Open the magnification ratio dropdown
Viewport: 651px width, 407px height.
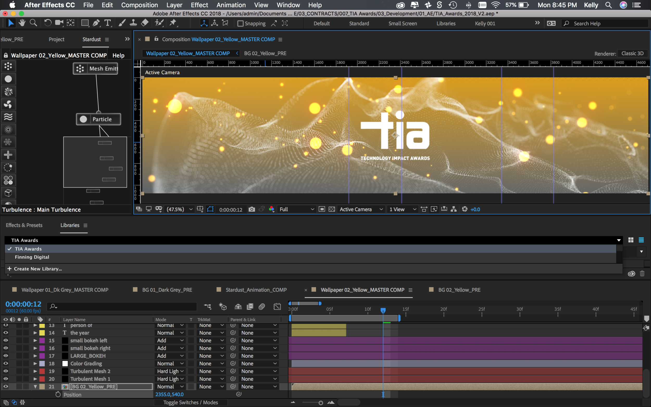click(180, 209)
